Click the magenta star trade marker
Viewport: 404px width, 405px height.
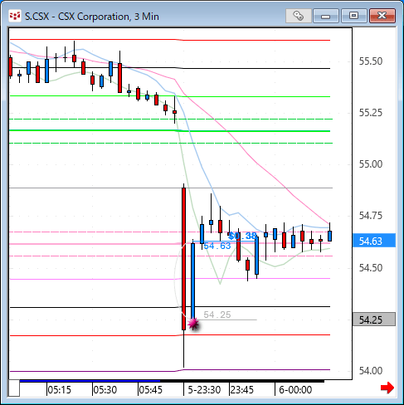point(193,323)
